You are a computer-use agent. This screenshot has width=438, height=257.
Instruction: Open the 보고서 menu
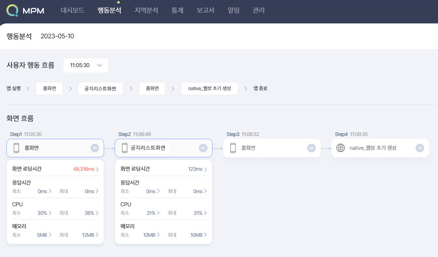tap(205, 10)
